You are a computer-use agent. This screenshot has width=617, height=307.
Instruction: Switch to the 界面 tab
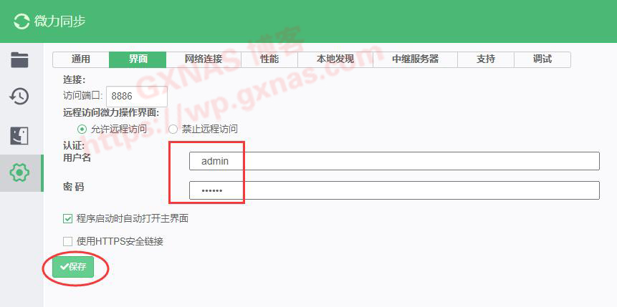pyautogui.click(x=138, y=59)
